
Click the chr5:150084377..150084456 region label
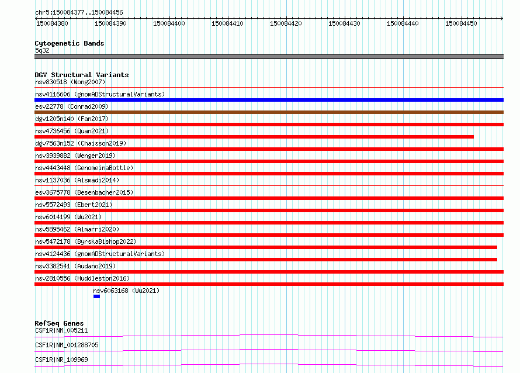click(x=79, y=12)
